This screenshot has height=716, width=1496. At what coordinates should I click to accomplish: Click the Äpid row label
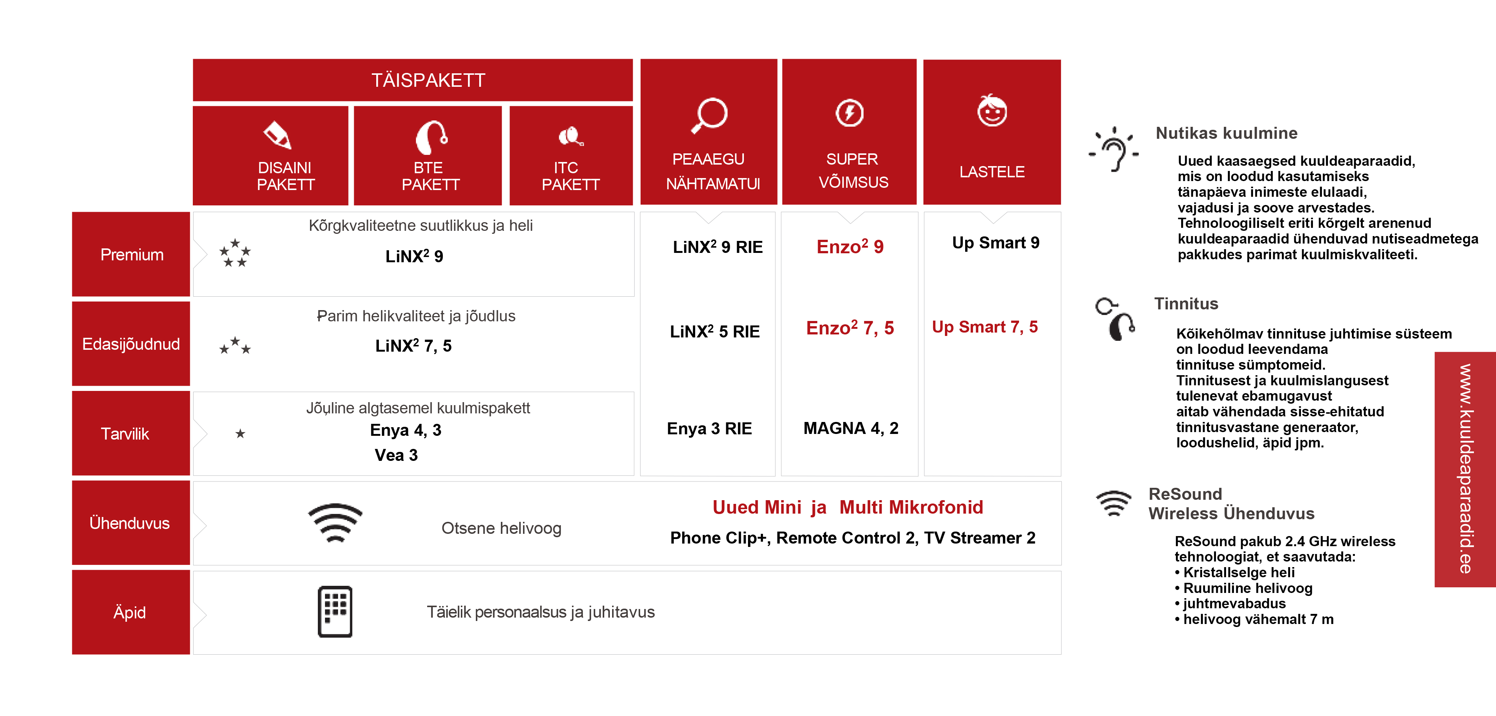click(131, 612)
